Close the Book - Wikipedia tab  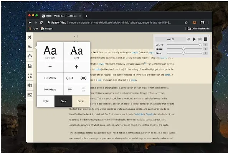(x=80, y=16)
